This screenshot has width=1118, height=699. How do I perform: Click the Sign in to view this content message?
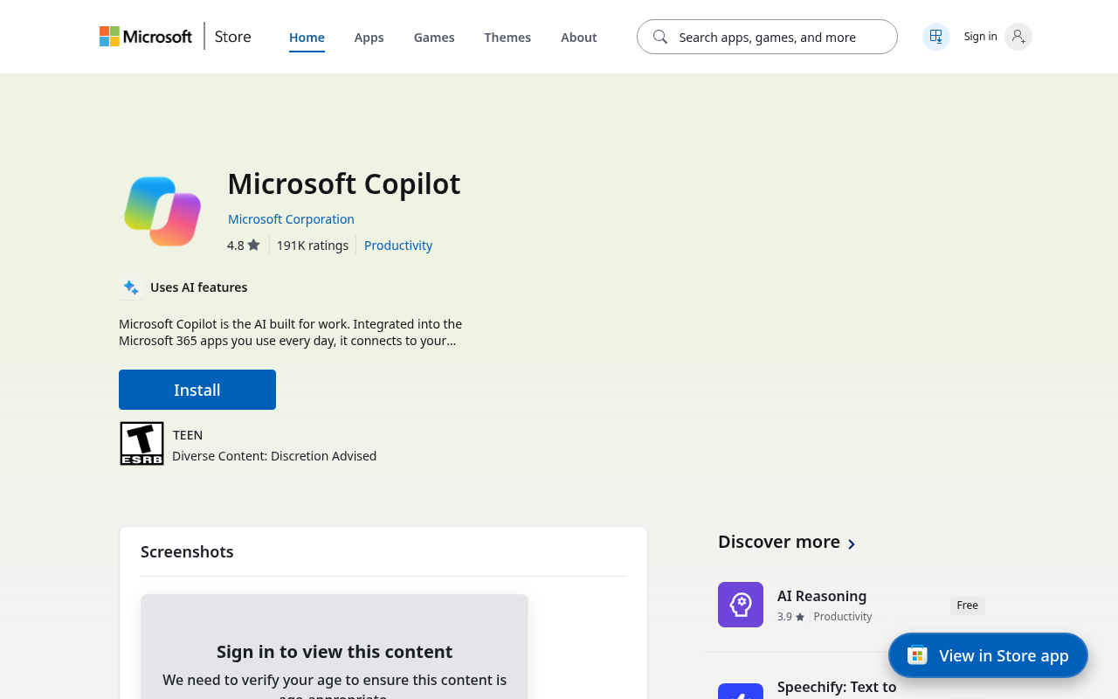pos(335,652)
